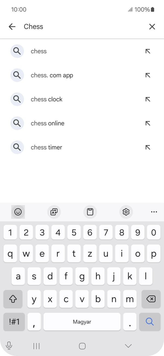Toggle the Shift key
Screen dimensions: 164x356
point(13,299)
